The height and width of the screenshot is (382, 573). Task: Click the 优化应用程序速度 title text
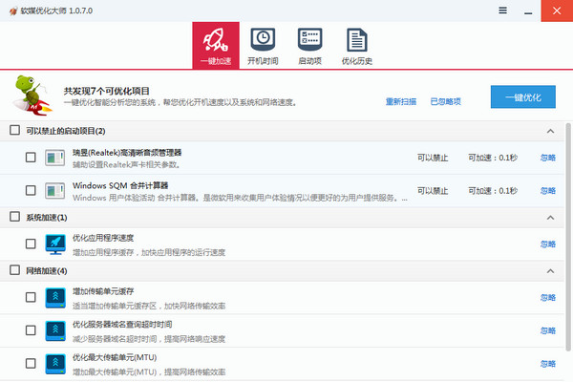pyautogui.click(x=103, y=238)
